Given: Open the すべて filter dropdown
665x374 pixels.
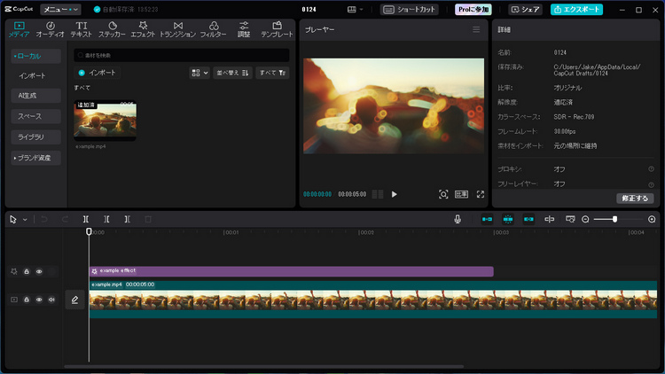Looking at the screenshot, I should click(272, 73).
